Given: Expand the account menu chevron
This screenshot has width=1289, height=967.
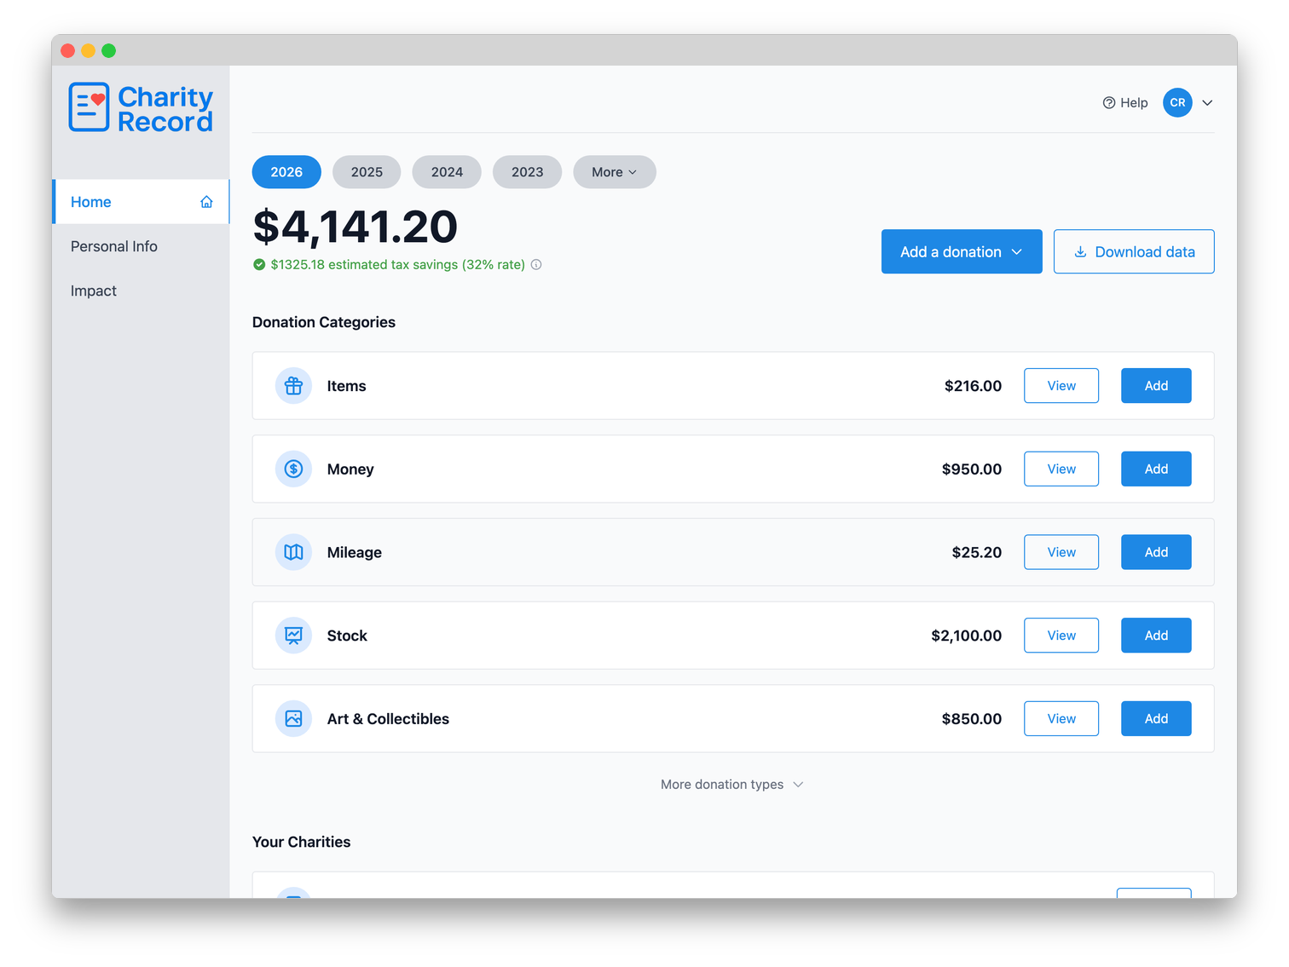Looking at the screenshot, I should click(x=1207, y=103).
